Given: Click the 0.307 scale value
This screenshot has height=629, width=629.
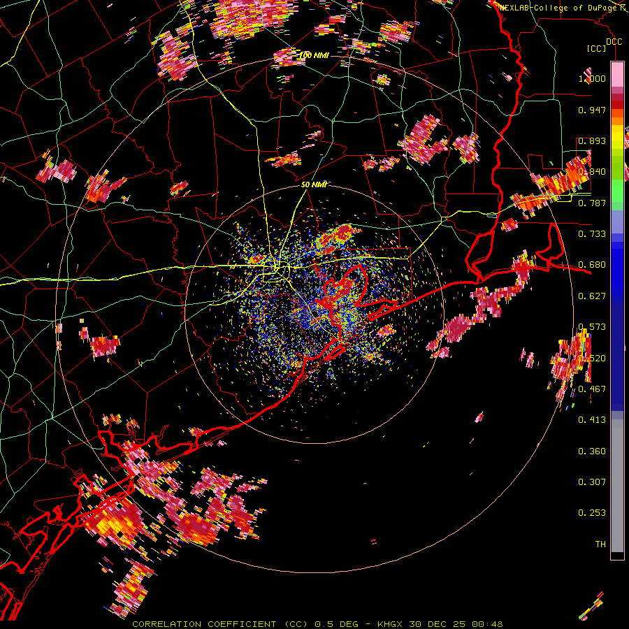Looking at the screenshot, I should pyautogui.click(x=592, y=482).
